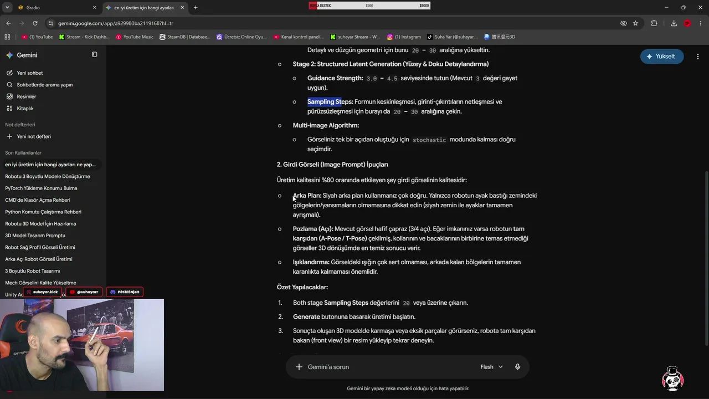The height and width of the screenshot is (399, 709).
Task: Open the extensions puzzle icon
Action: [x=654, y=23]
